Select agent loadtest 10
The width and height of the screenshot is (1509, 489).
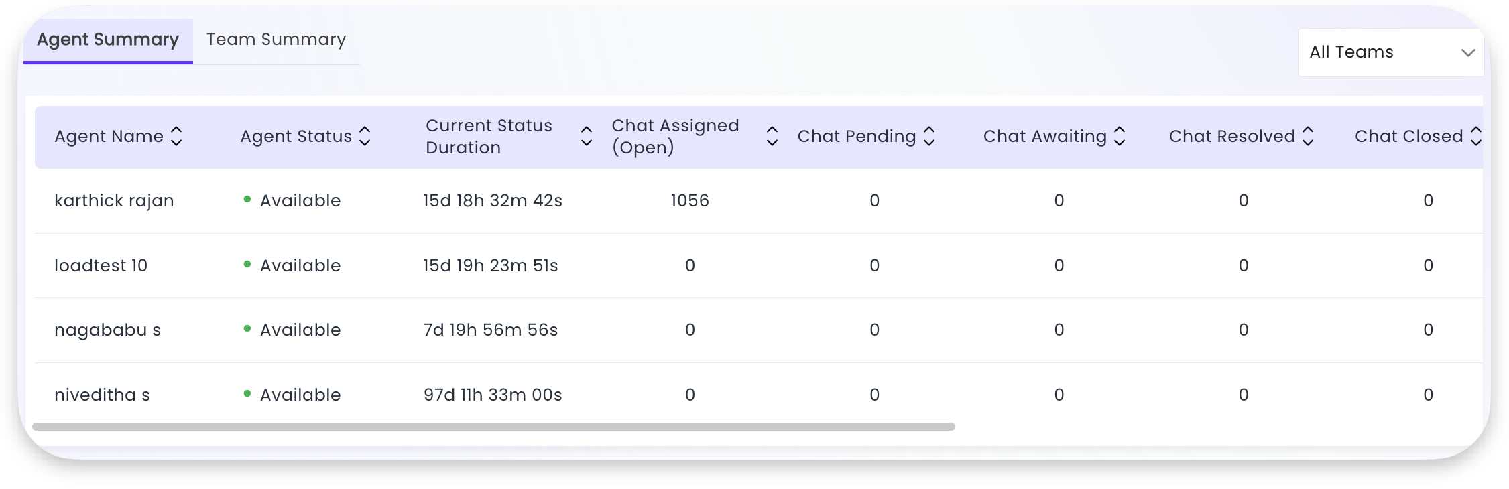[x=101, y=266]
